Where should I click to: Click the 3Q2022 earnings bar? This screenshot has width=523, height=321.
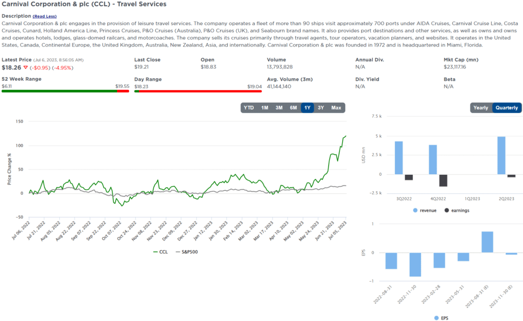pos(409,177)
